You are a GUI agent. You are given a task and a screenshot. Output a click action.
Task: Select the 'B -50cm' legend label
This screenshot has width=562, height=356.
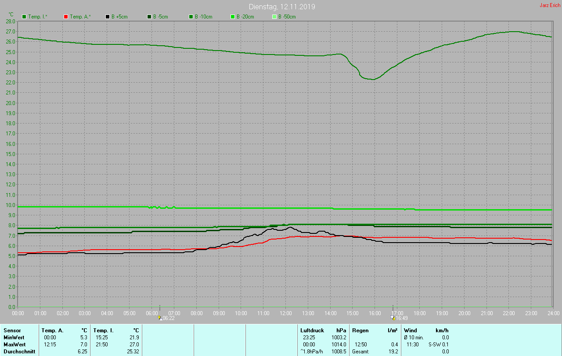pos(287,17)
